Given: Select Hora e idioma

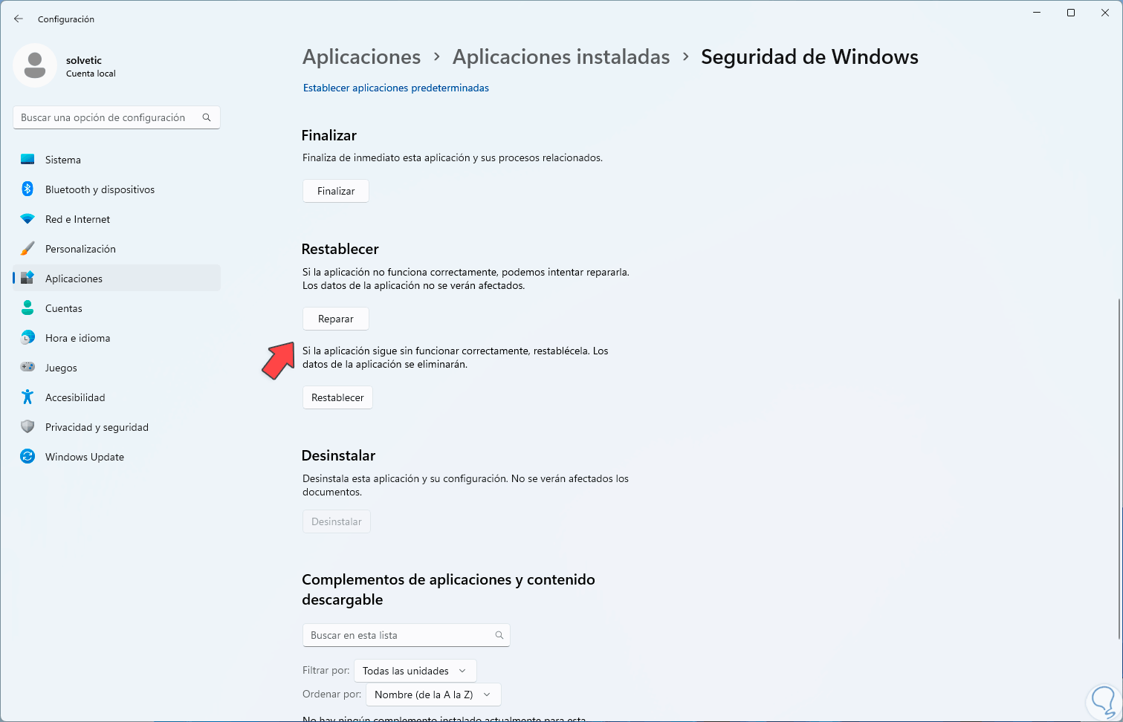Looking at the screenshot, I should coord(117,338).
